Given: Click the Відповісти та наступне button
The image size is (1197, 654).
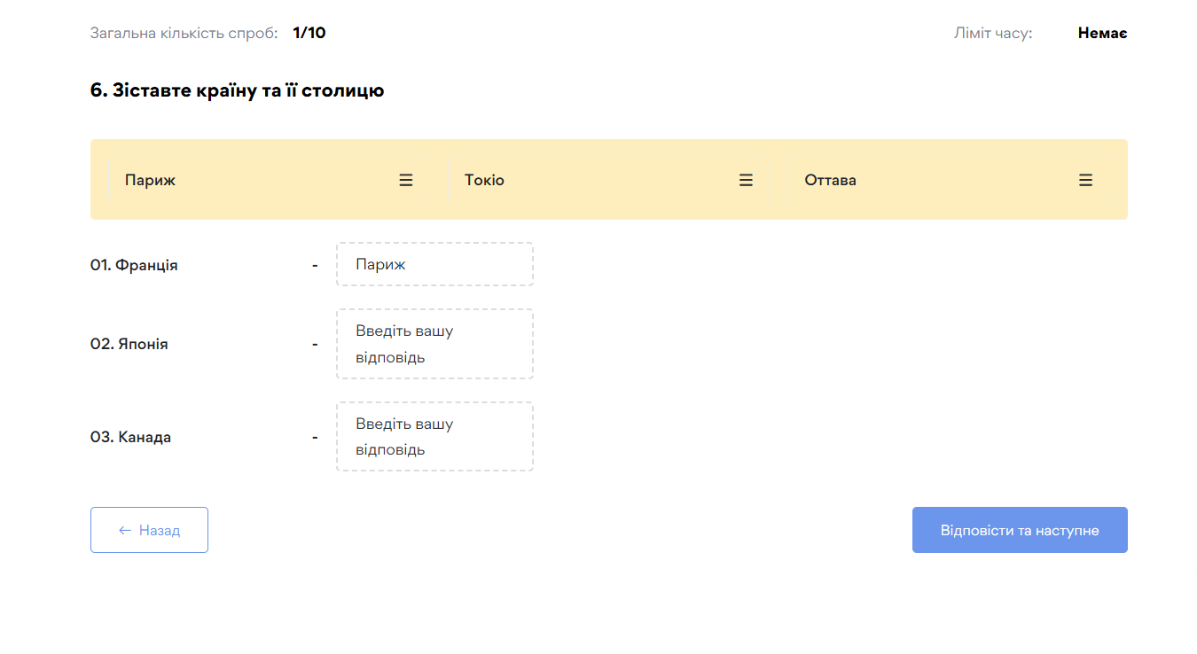Looking at the screenshot, I should point(1020,530).
